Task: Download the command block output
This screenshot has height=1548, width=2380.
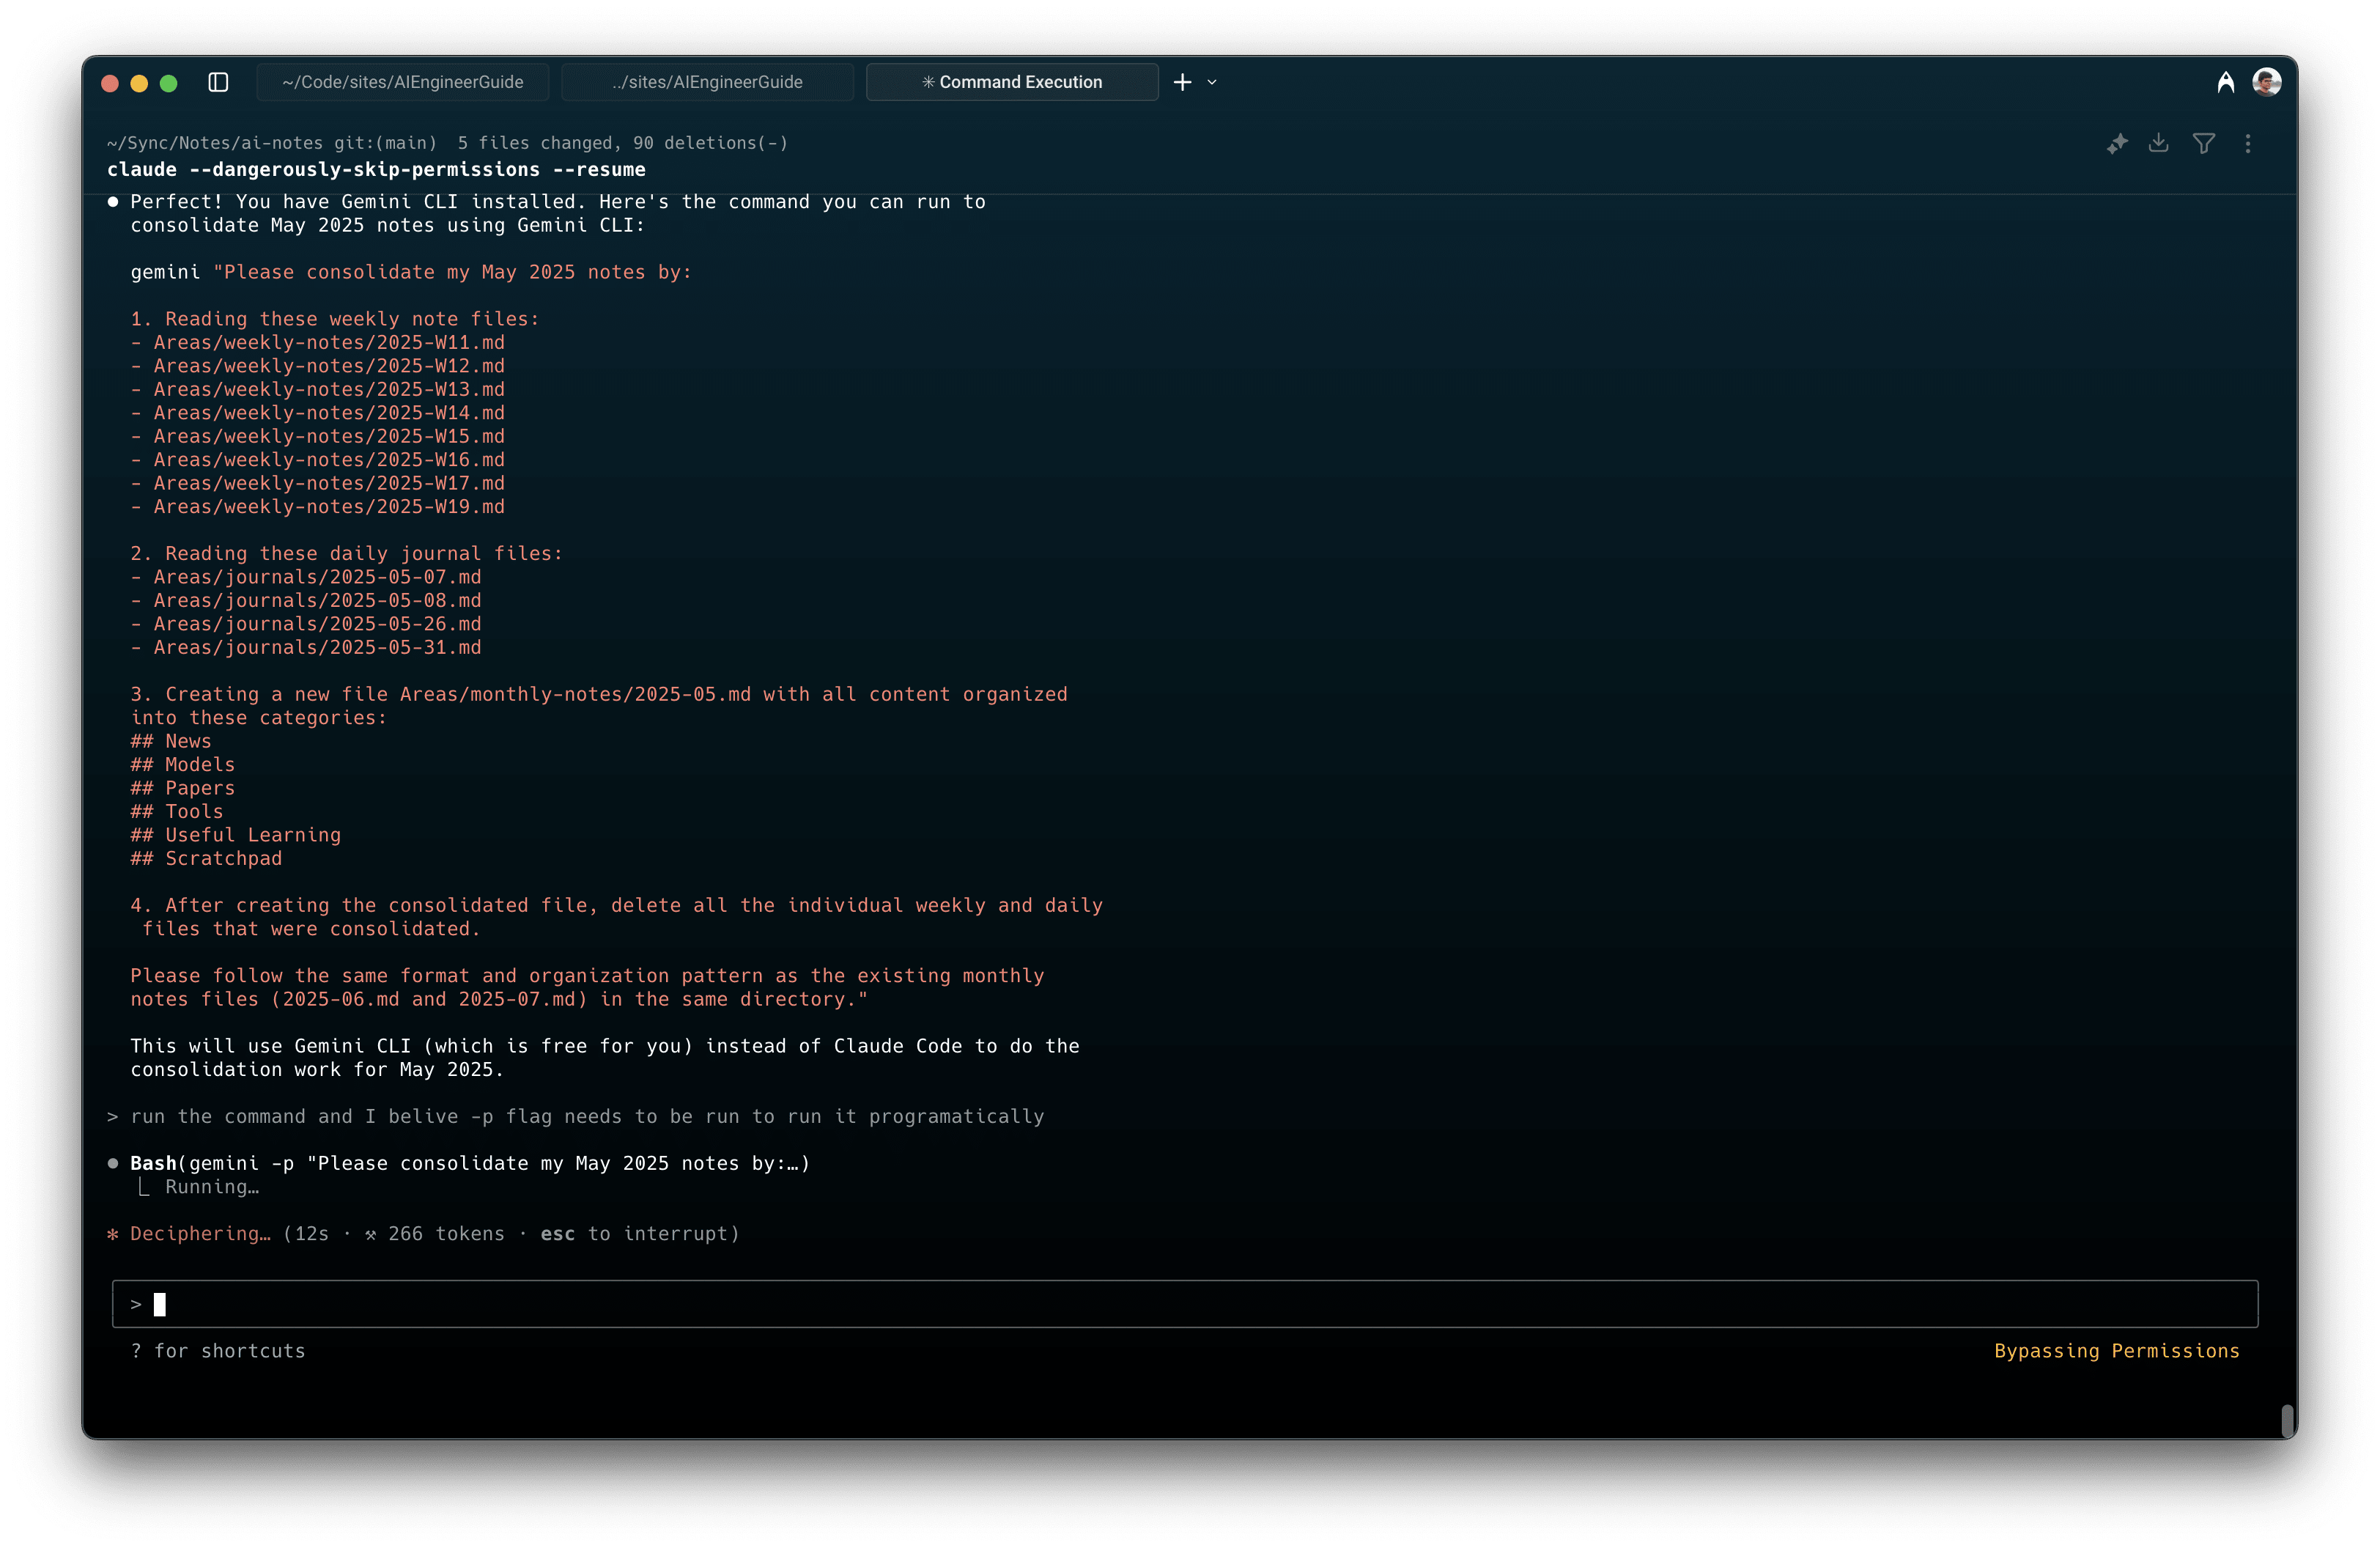Action: pos(2159,143)
